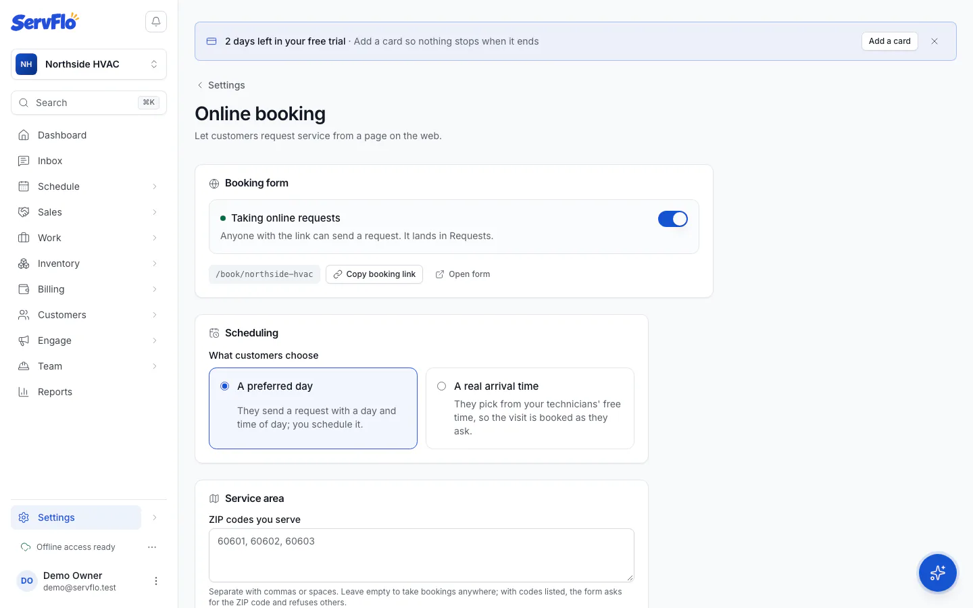Click the Schedule calendar icon
Screen dimensions: 973x608
click(24, 186)
